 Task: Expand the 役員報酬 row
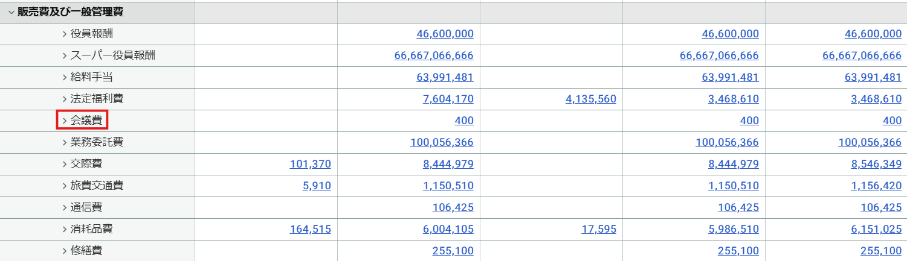point(65,34)
